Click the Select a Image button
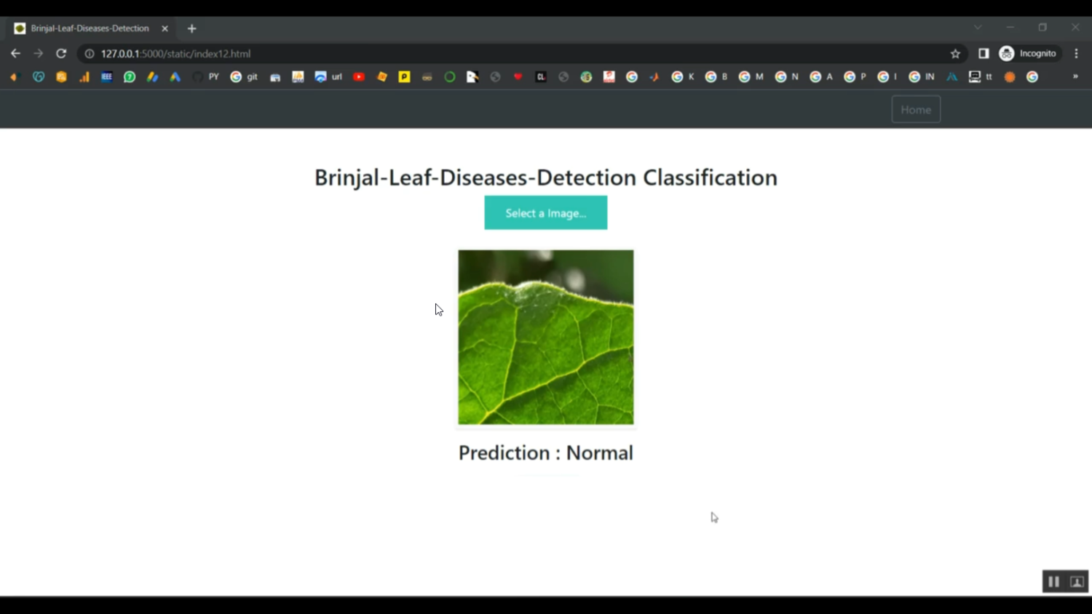Image resolution: width=1092 pixels, height=614 pixels. pos(545,213)
